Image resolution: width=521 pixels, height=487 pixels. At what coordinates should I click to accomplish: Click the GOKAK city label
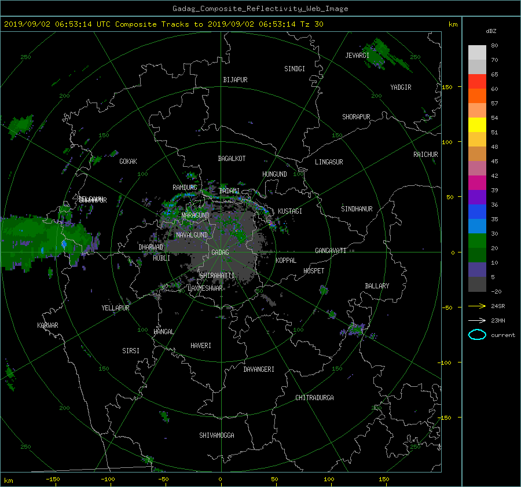pos(129,162)
